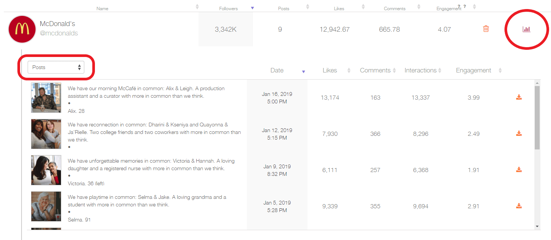This screenshot has height=240, width=551.
Task: Sort posts by Interactions column arrows
Action: (440, 71)
